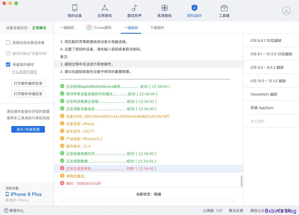This screenshot has height=215, width=299.
Task: Click orange warning icon beside 设备类型
Action: click(x=62, y=124)
